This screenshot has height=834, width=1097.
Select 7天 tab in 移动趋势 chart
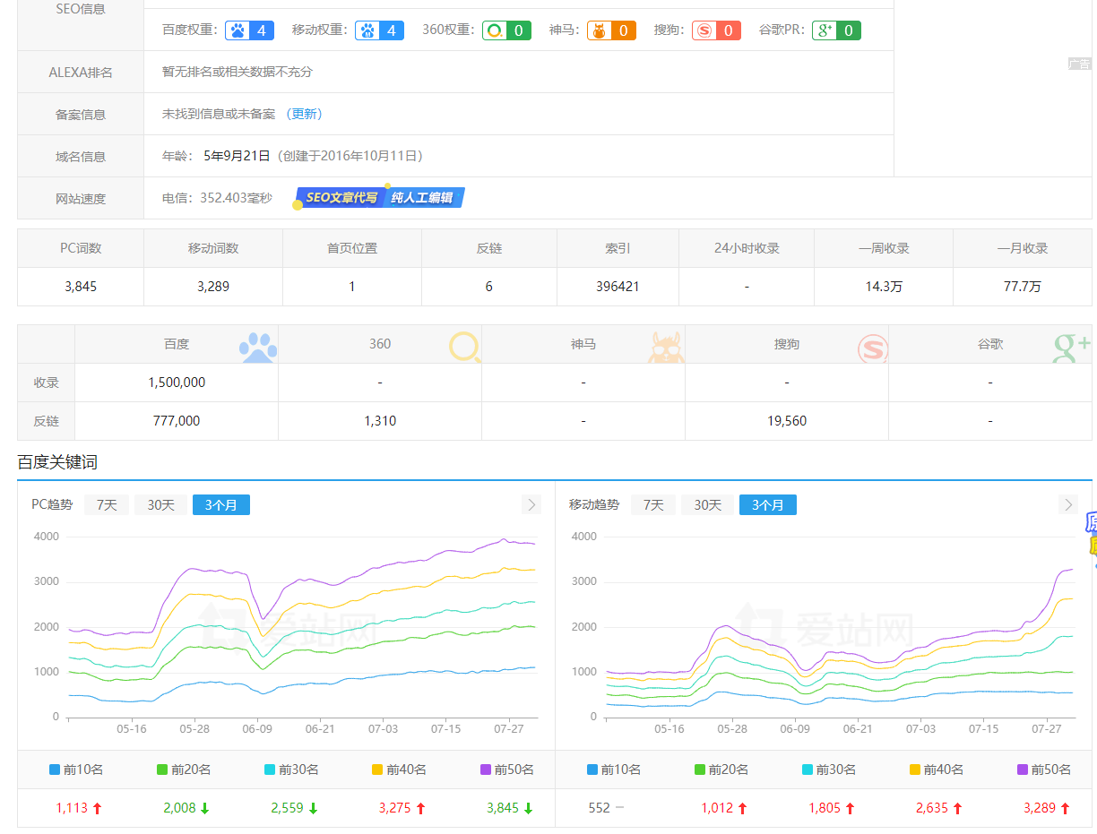point(653,505)
